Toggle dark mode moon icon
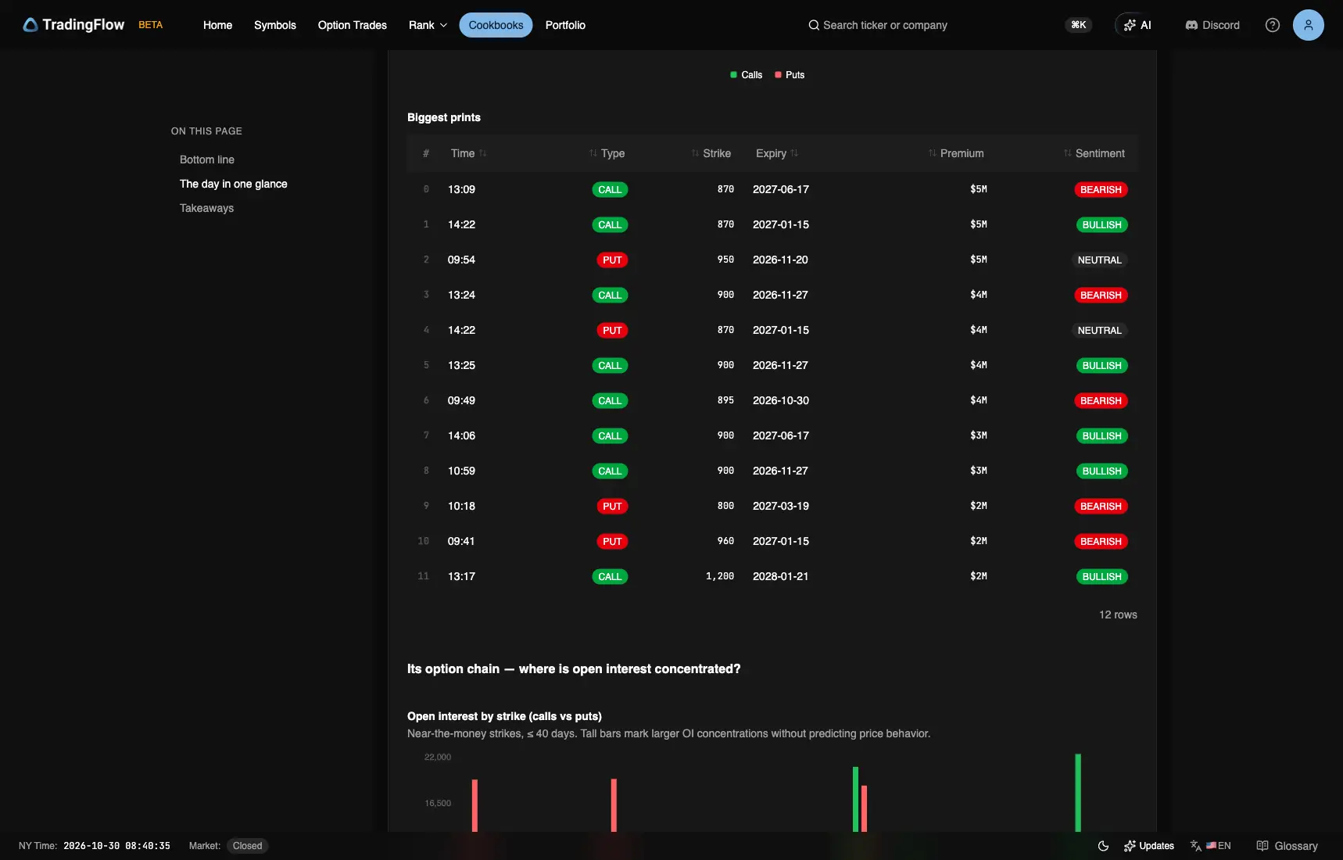This screenshot has height=860, width=1343. [x=1103, y=846]
